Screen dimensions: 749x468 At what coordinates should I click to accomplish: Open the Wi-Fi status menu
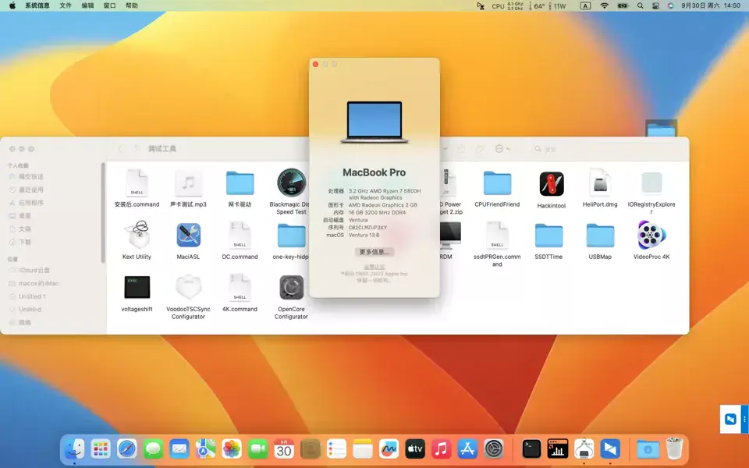604,5
